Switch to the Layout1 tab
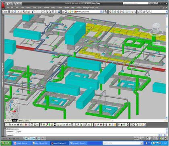This screenshot has width=169, height=146. [x=21, y=121]
